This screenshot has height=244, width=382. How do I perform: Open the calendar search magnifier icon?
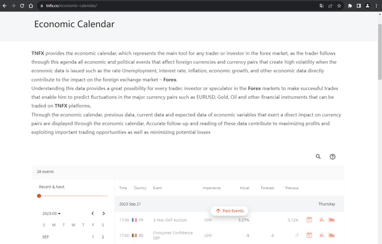318,156
